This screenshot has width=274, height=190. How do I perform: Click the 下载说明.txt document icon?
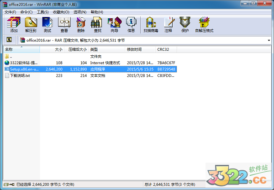(7, 75)
